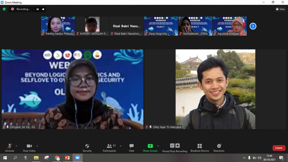The width and height of the screenshot is (288, 162).
Task: Expand the Share Screen options arrow
Action: tap(158, 146)
